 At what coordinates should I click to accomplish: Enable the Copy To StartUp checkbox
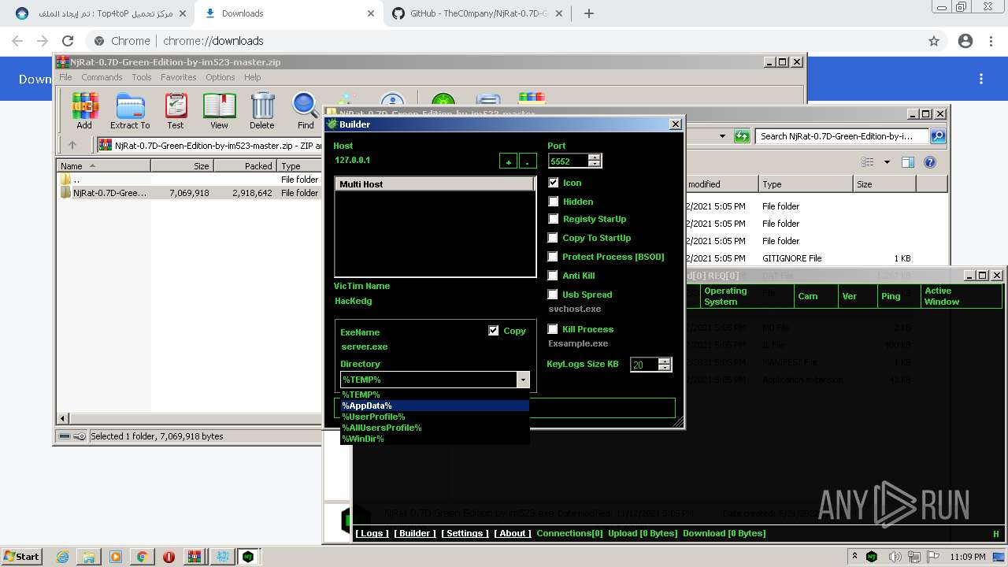point(554,238)
